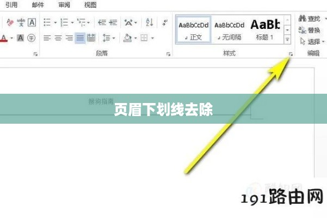327x218 pixels.
Task: Apply the 无间隔 style
Action: click(230, 29)
